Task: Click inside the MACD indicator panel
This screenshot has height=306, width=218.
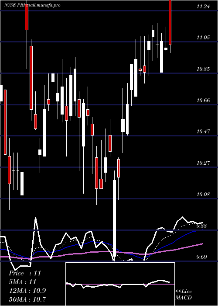Action: click(x=120, y=284)
